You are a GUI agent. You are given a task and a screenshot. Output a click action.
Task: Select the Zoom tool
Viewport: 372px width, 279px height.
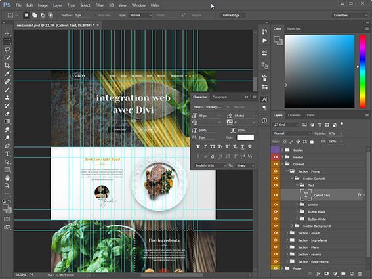pos(7,186)
